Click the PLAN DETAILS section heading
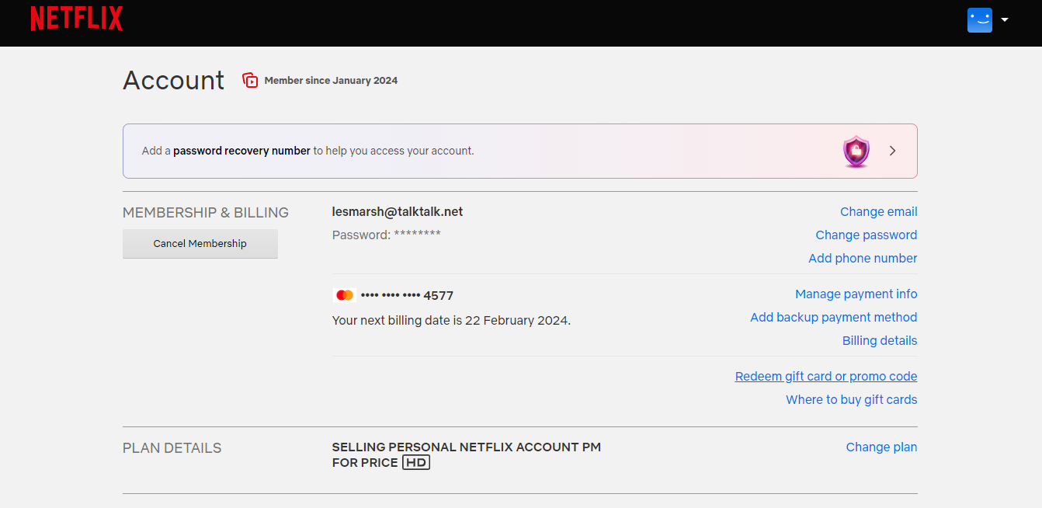The image size is (1042, 508). (172, 448)
